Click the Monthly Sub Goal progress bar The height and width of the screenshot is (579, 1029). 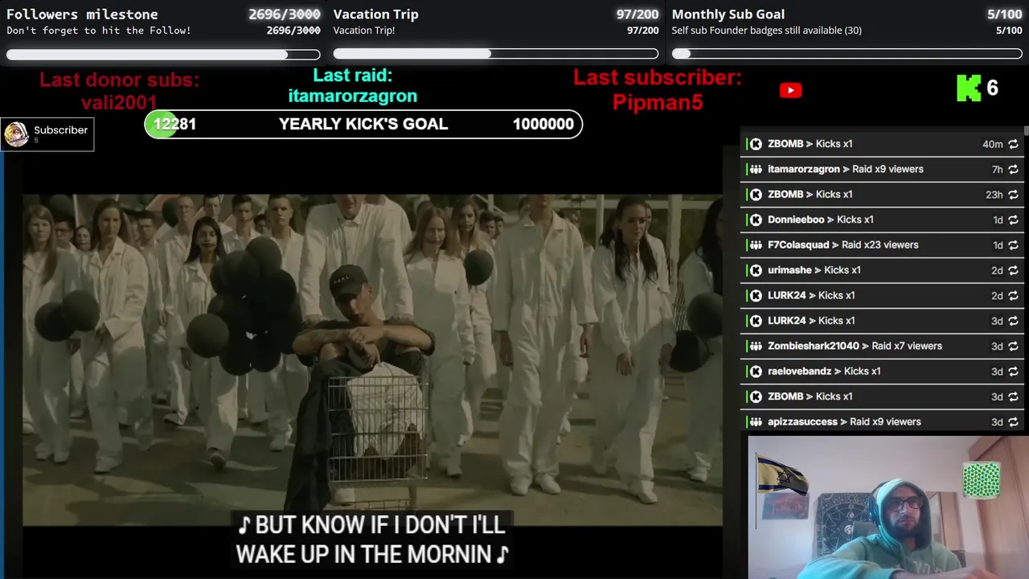[847, 54]
